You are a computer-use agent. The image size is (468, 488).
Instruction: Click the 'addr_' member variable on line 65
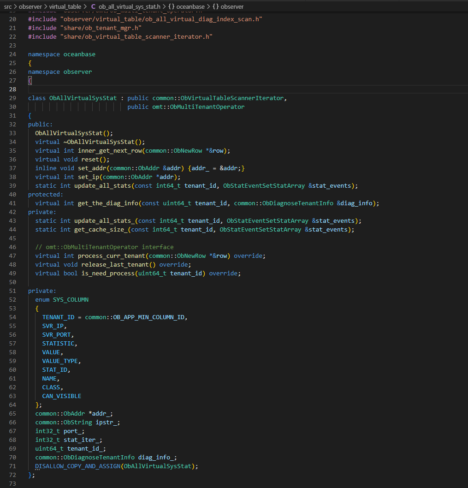pyautogui.click(x=101, y=414)
